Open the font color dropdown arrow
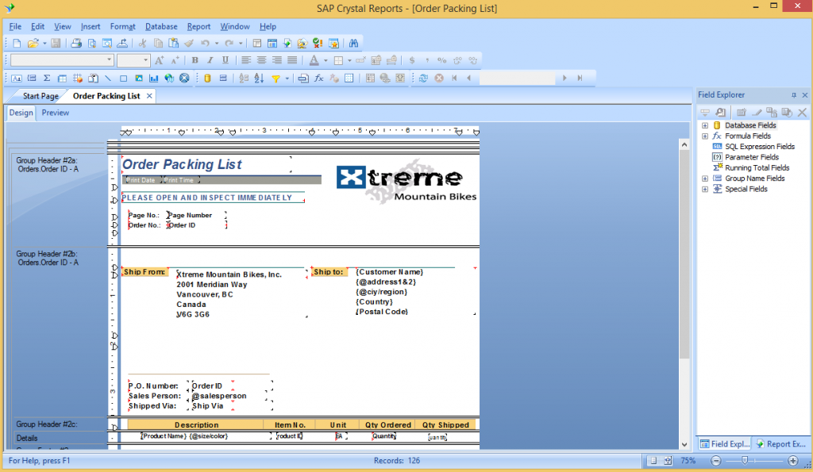The height and width of the screenshot is (472, 813). tap(326, 60)
